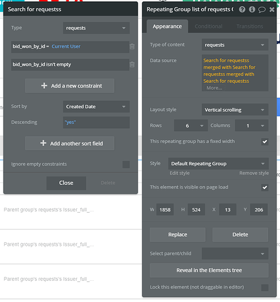The height and width of the screenshot is (302, 280).
Task: Enable Lock this element checkbox
Action: [265, 288]
